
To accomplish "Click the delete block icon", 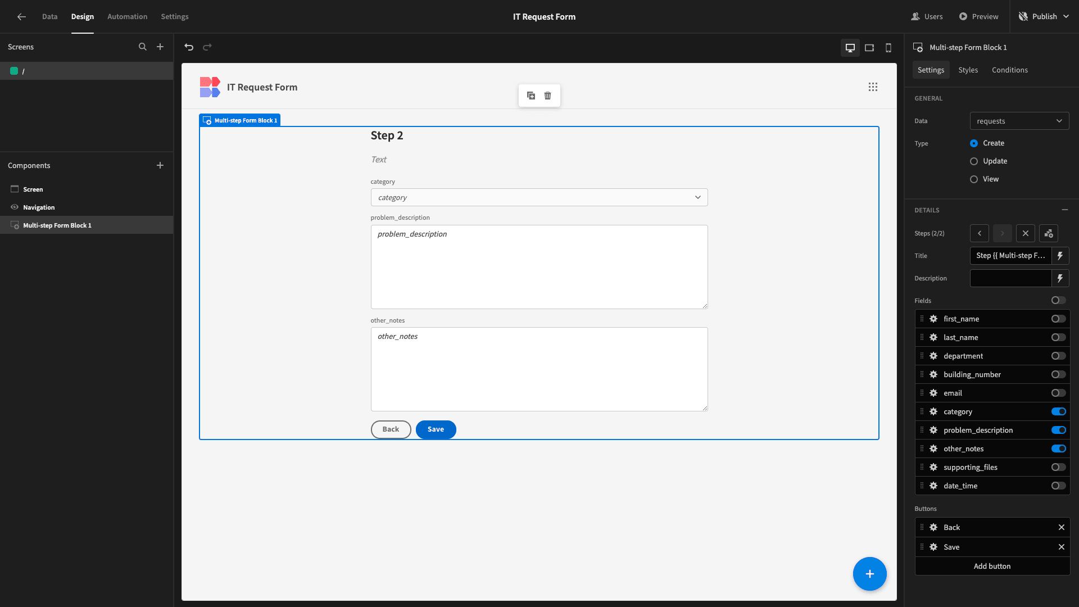I will (548, 96).
